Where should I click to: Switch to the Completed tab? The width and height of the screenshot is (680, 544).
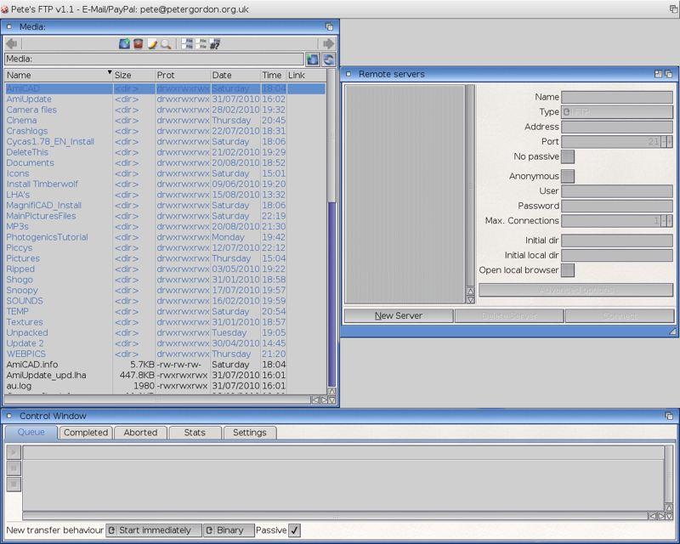point(86,433)
